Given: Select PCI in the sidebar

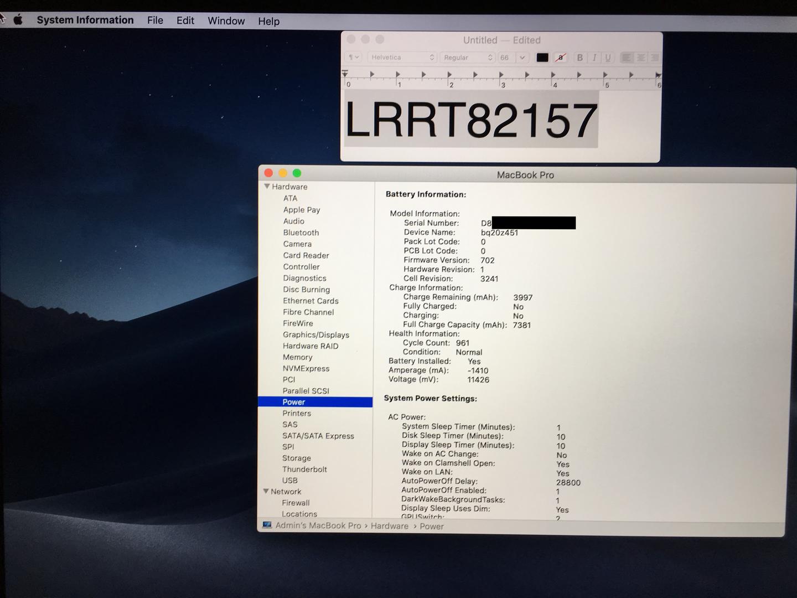Looking at the screenshot, I should tap(289, 380).
